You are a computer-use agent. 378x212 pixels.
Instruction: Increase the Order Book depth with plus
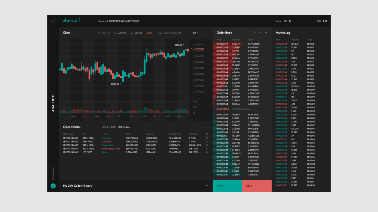coord(266,33)
